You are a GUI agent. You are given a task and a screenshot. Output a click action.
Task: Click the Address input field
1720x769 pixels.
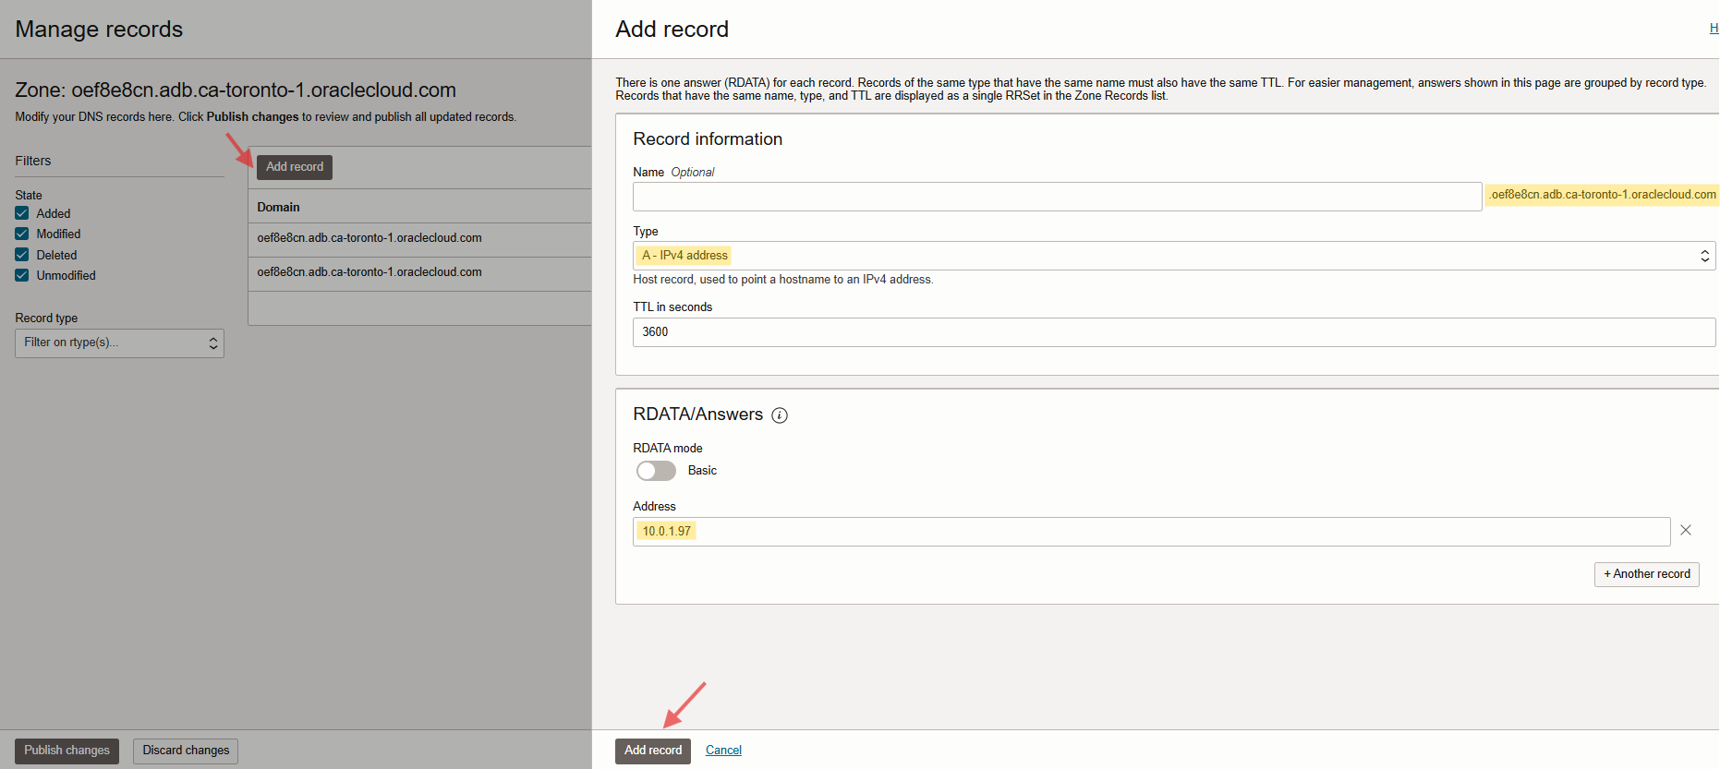1151,532
